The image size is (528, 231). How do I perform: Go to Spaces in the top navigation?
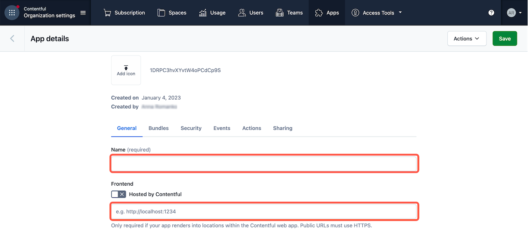click(x=172, y=13)
